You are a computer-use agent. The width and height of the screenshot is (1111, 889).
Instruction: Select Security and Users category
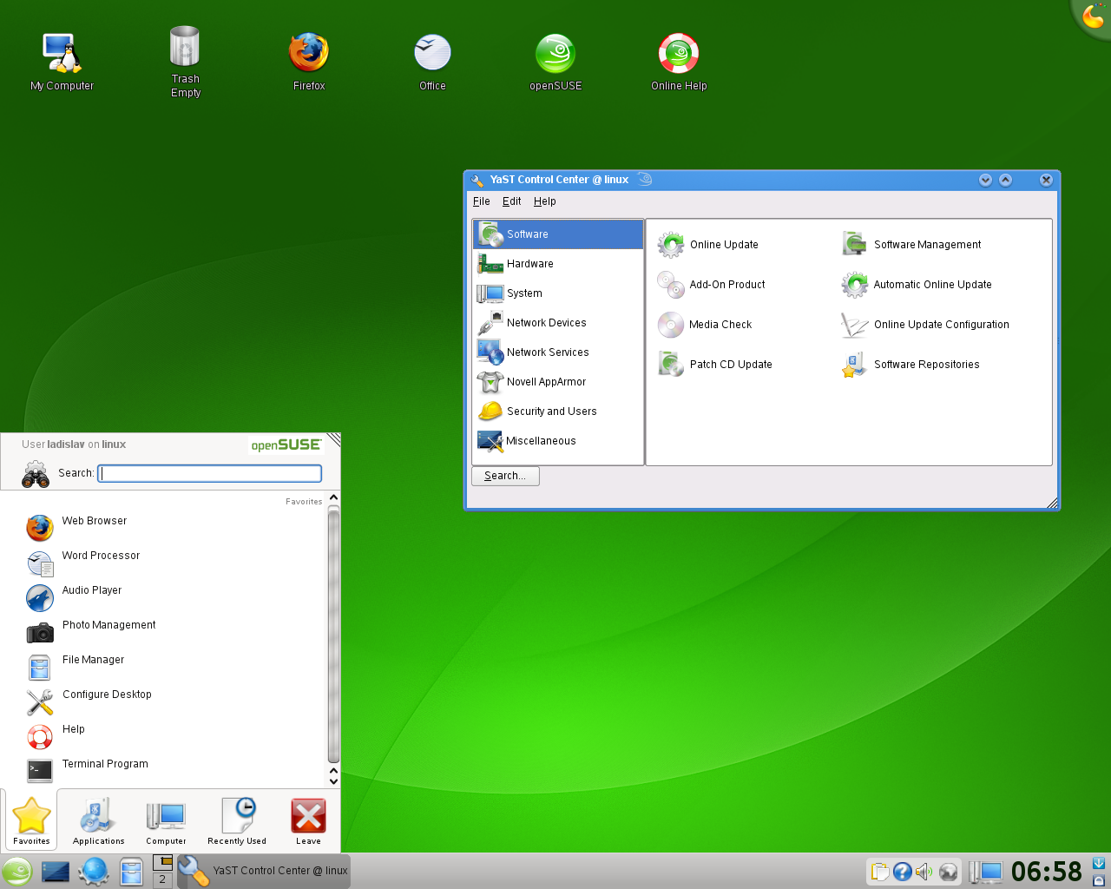pyautogui.click(x=558, y=412)
